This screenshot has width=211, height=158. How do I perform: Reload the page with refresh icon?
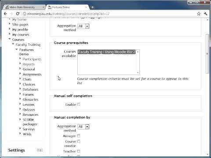click(18, 14)
